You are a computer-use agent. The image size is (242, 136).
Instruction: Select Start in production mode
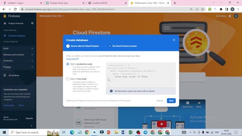(68, 64)
